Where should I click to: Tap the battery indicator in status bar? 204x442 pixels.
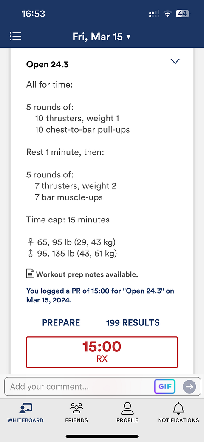(x=183, y=14)
